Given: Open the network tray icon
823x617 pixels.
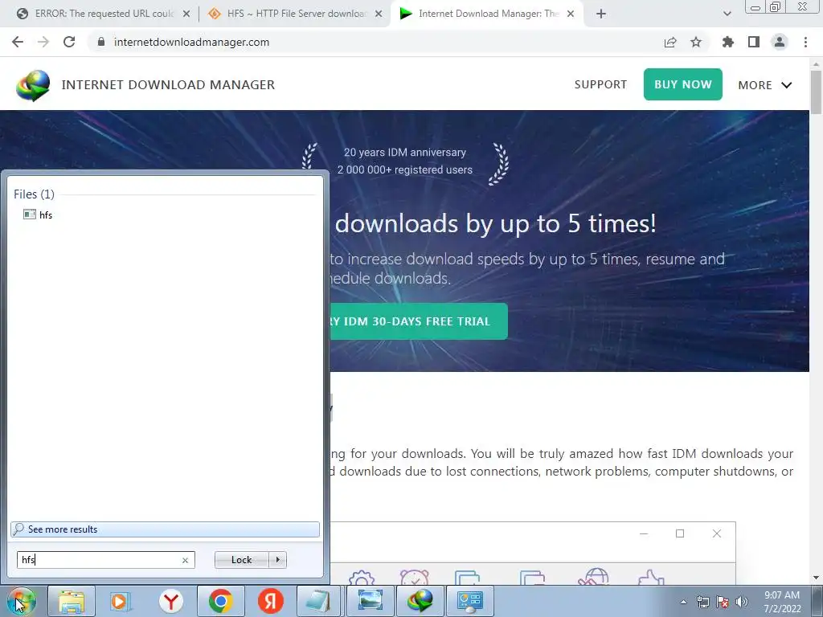Looking at the screenshot, I should click(x=702, y=602).
